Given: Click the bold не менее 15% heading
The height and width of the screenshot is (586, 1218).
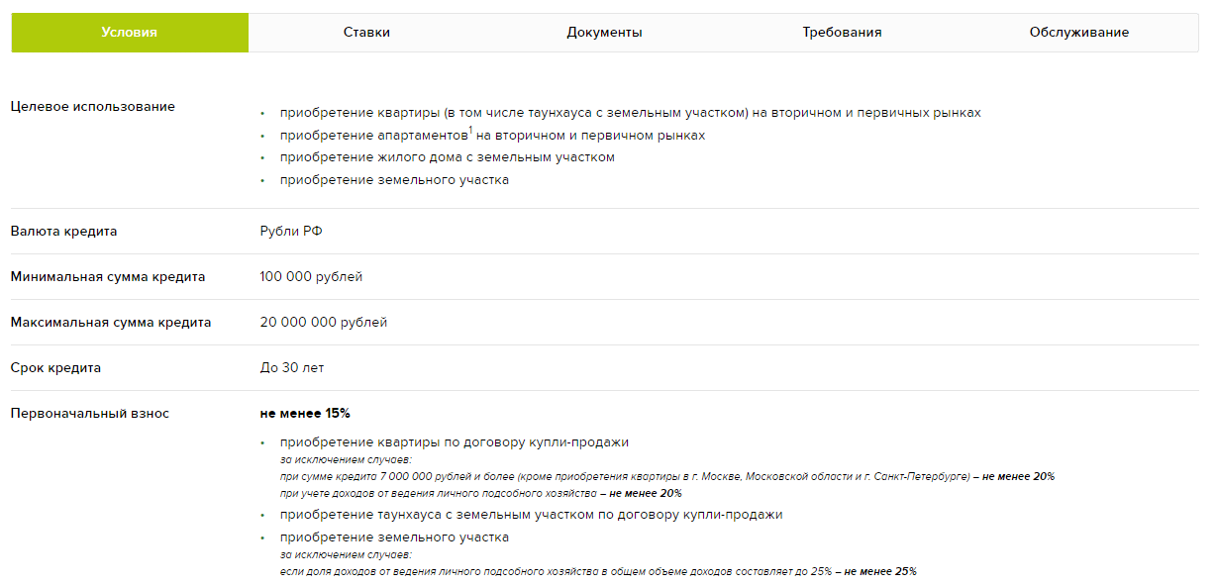Looking at the screenshot, I should pos(305,414).
